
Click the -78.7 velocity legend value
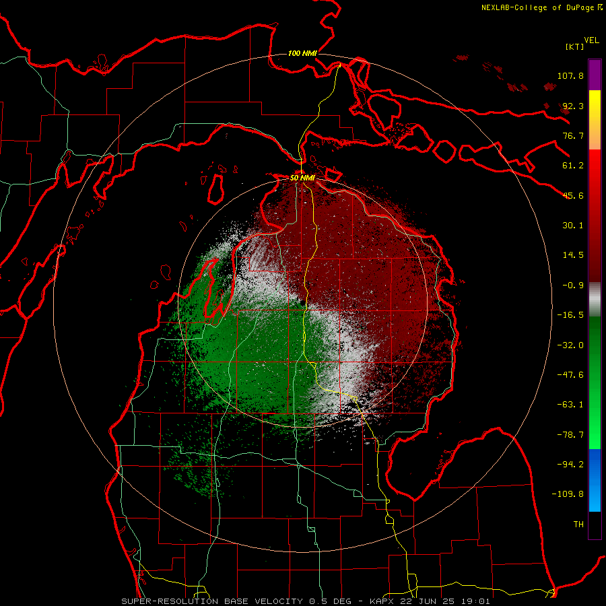(570, 435)
